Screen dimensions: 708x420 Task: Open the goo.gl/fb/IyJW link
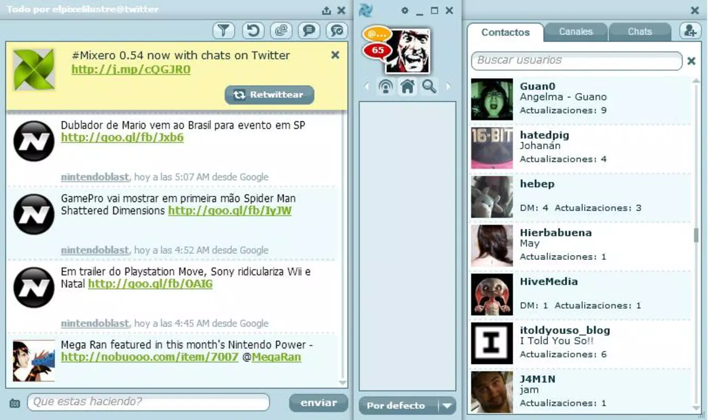pos(230,211)
